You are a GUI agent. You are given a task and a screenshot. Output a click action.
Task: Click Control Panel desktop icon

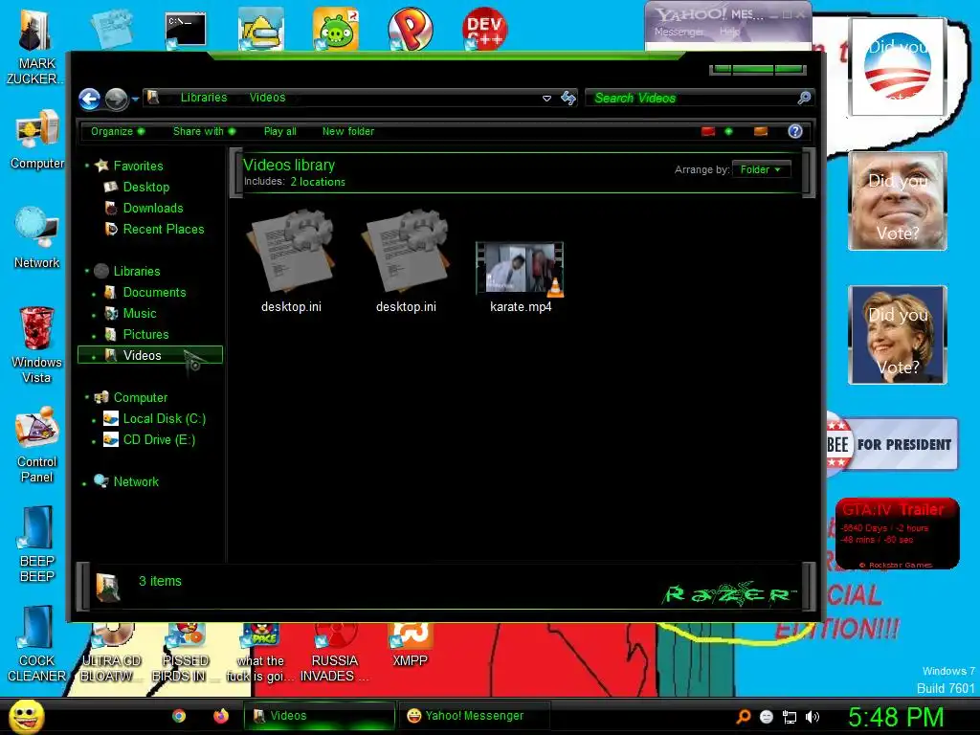(37, 445)
